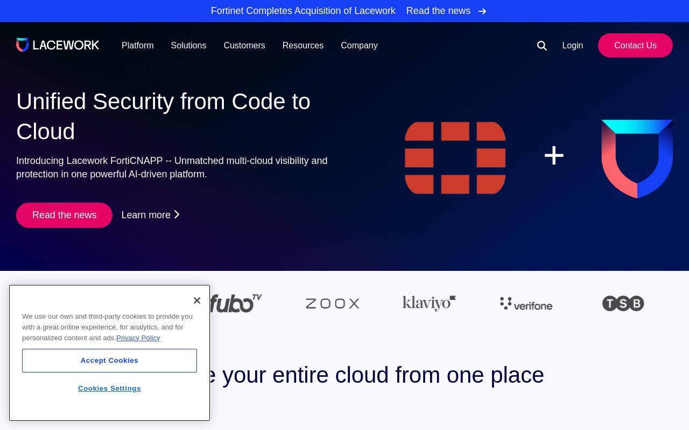Open the search magnifier icon
The height and width of the screenshot is (430, 689).
tap(542, 46)
